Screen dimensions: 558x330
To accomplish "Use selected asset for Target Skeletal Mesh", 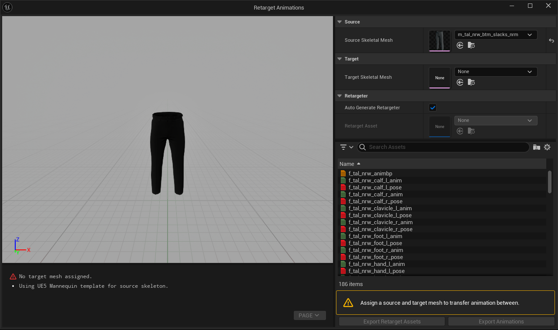I will tap(460, 82).
